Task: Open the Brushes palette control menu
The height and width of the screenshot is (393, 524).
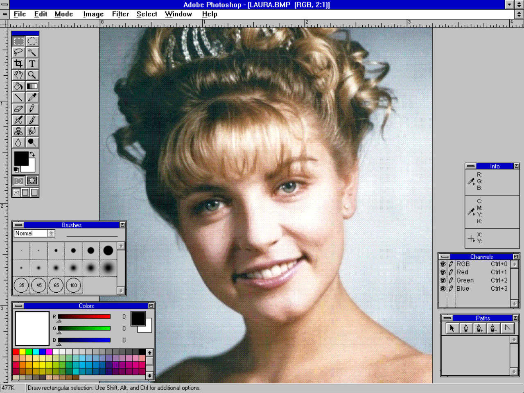Action: (x=18, y=225)
